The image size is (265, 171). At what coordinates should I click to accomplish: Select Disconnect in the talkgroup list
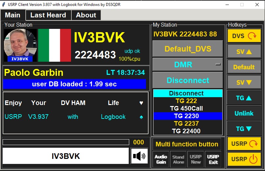click(x=188, y=93)
